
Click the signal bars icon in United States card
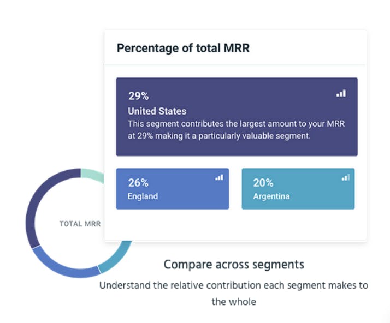341,93
